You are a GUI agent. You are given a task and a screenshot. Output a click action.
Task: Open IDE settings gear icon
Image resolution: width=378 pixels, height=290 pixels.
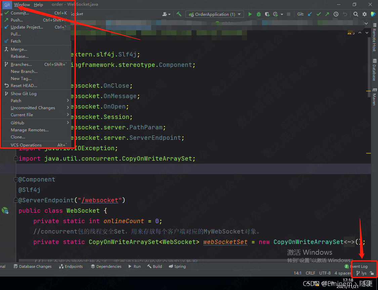(x=365, y=14)
